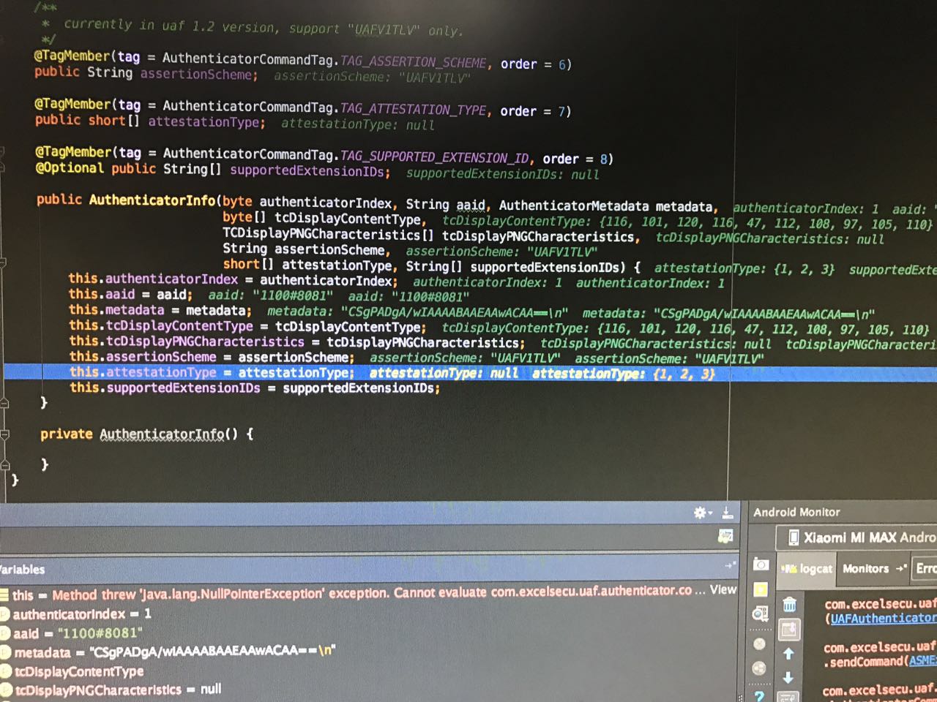Viewport: 937px width, 702px height.
Task: Jump up the stack trace arrow
Action: click(x=788, y=654)
